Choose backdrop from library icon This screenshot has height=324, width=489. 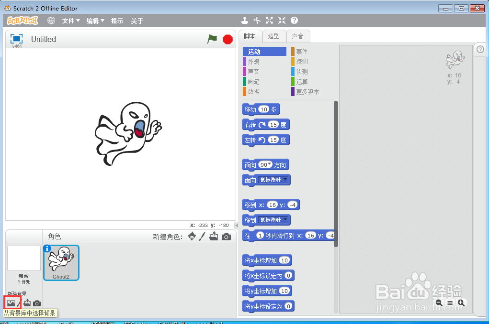point(11,303)
